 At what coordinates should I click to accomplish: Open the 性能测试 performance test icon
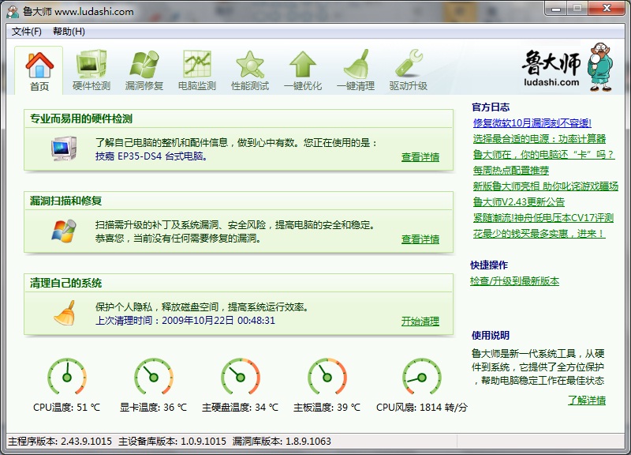click(x=250, y=64)
